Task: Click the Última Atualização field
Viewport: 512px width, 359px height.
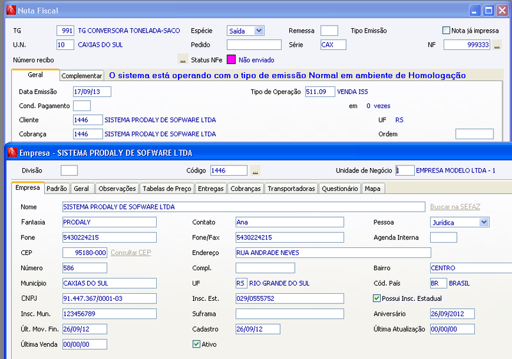Action: point(452,329)
